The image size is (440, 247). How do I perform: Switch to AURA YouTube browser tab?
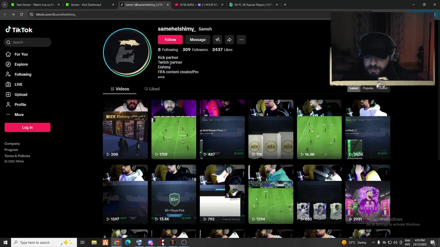199,5
